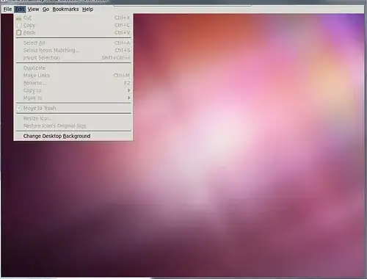
Task: Open the Help menu
Action: (x=87, y=10)
